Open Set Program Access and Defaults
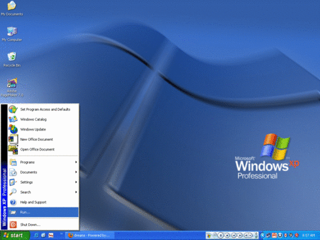Screen dimensions: 320x240 tap(44, 109)
